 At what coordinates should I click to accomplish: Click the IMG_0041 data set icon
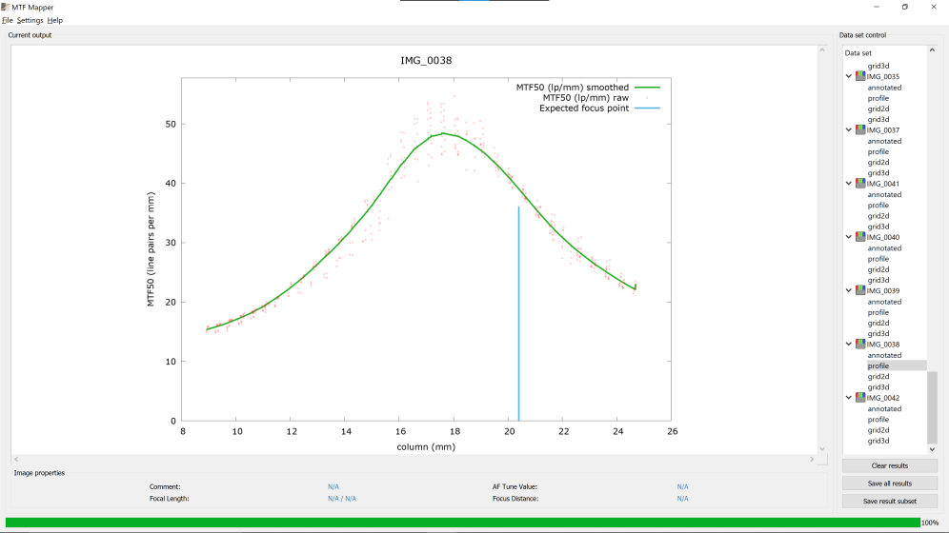pos(860,183)
